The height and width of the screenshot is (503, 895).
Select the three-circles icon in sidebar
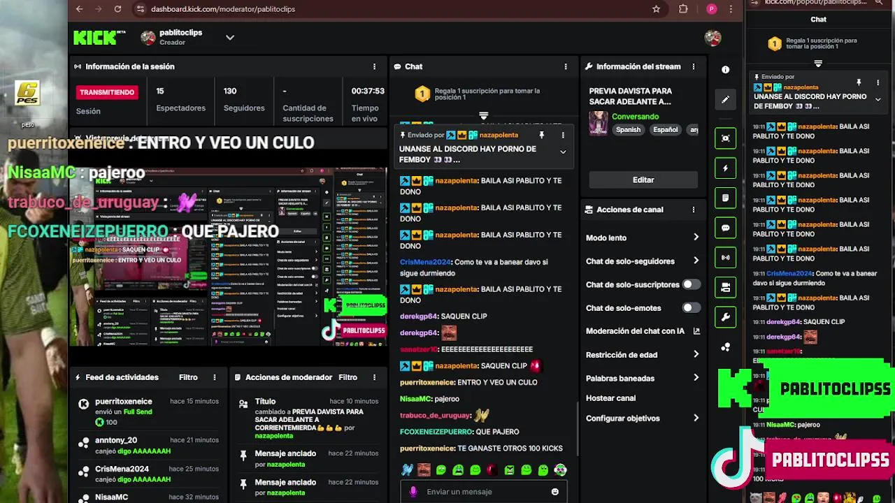coord(726,347)
